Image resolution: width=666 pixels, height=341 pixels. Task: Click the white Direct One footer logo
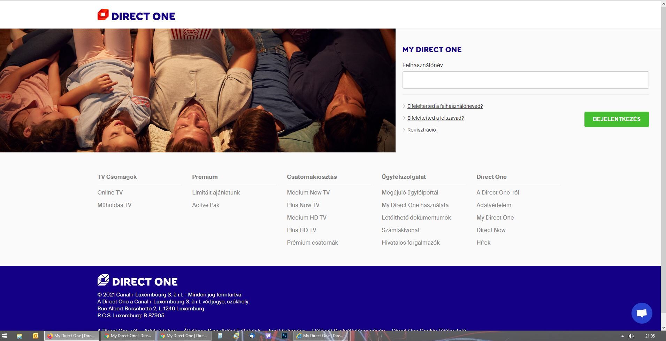coord(137,280)
